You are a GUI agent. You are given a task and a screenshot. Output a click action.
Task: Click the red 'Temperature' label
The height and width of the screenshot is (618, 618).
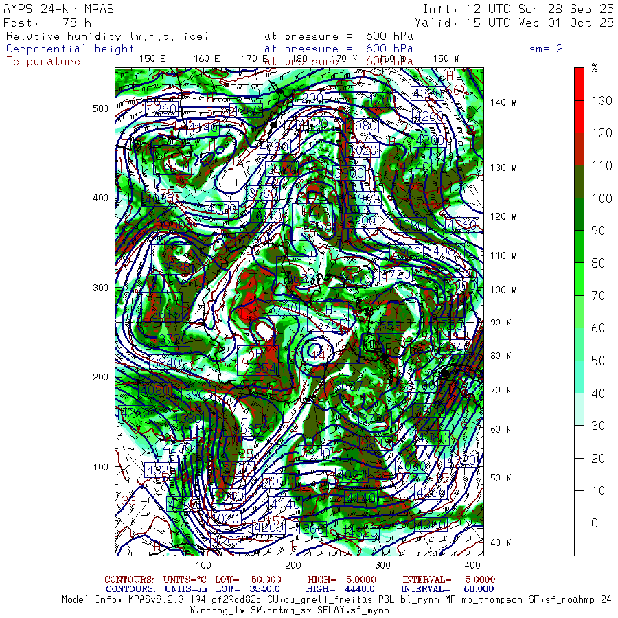[43, 62]
